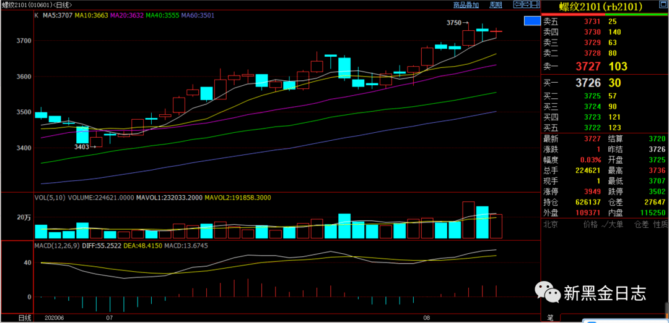Click the 涨停 value 3949
The height and width of the screenshot is (323, 669).
pos(593,192)
